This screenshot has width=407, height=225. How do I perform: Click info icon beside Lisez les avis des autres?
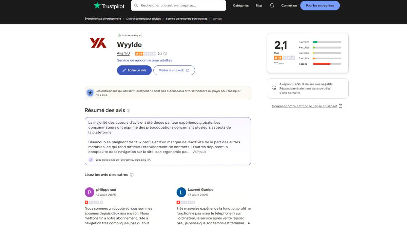132,175
